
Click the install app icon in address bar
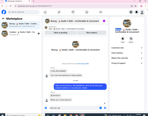(x=132, y=6)
